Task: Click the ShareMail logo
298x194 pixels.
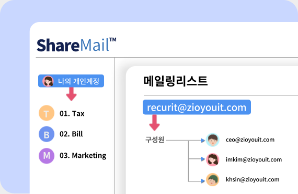Action: click(76, 45)
